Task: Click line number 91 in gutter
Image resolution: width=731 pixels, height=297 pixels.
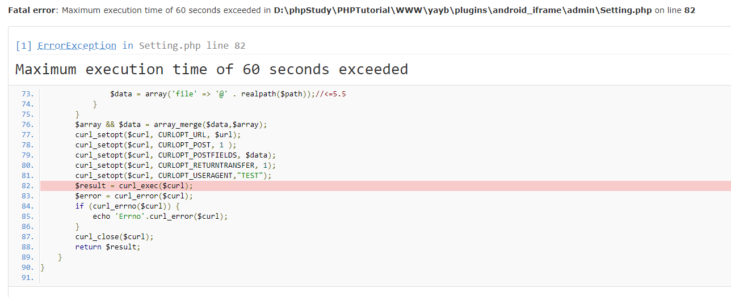Action: click(x=27, y=277)
